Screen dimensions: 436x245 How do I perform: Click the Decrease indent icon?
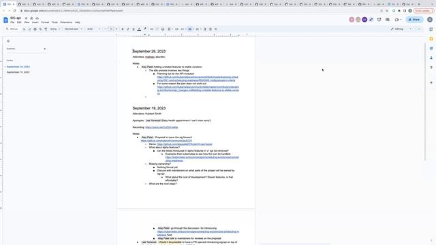[x=205, y=29]
